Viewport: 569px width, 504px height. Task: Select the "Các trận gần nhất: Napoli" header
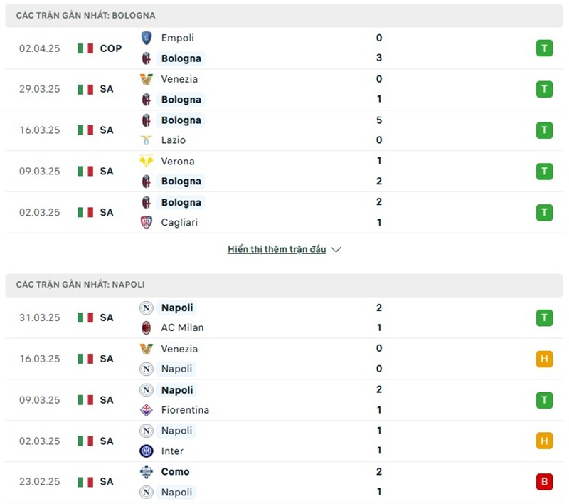coord(80,284)
